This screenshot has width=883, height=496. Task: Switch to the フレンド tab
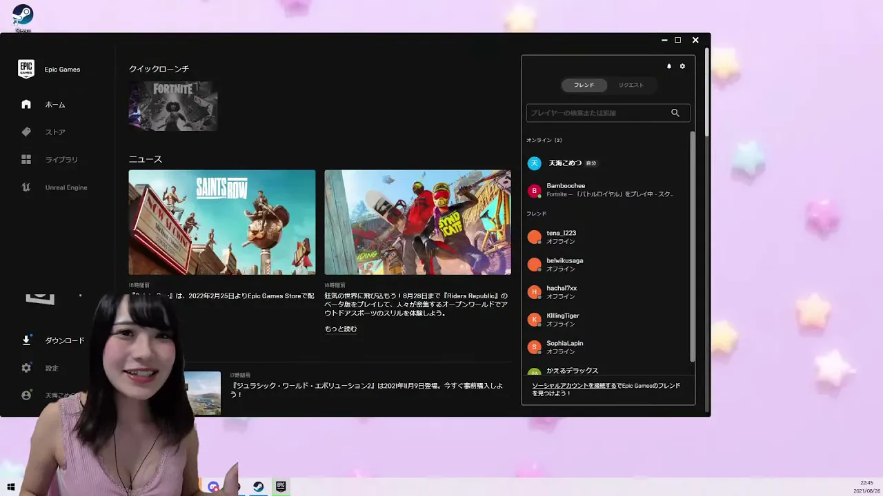click(584, 85)
